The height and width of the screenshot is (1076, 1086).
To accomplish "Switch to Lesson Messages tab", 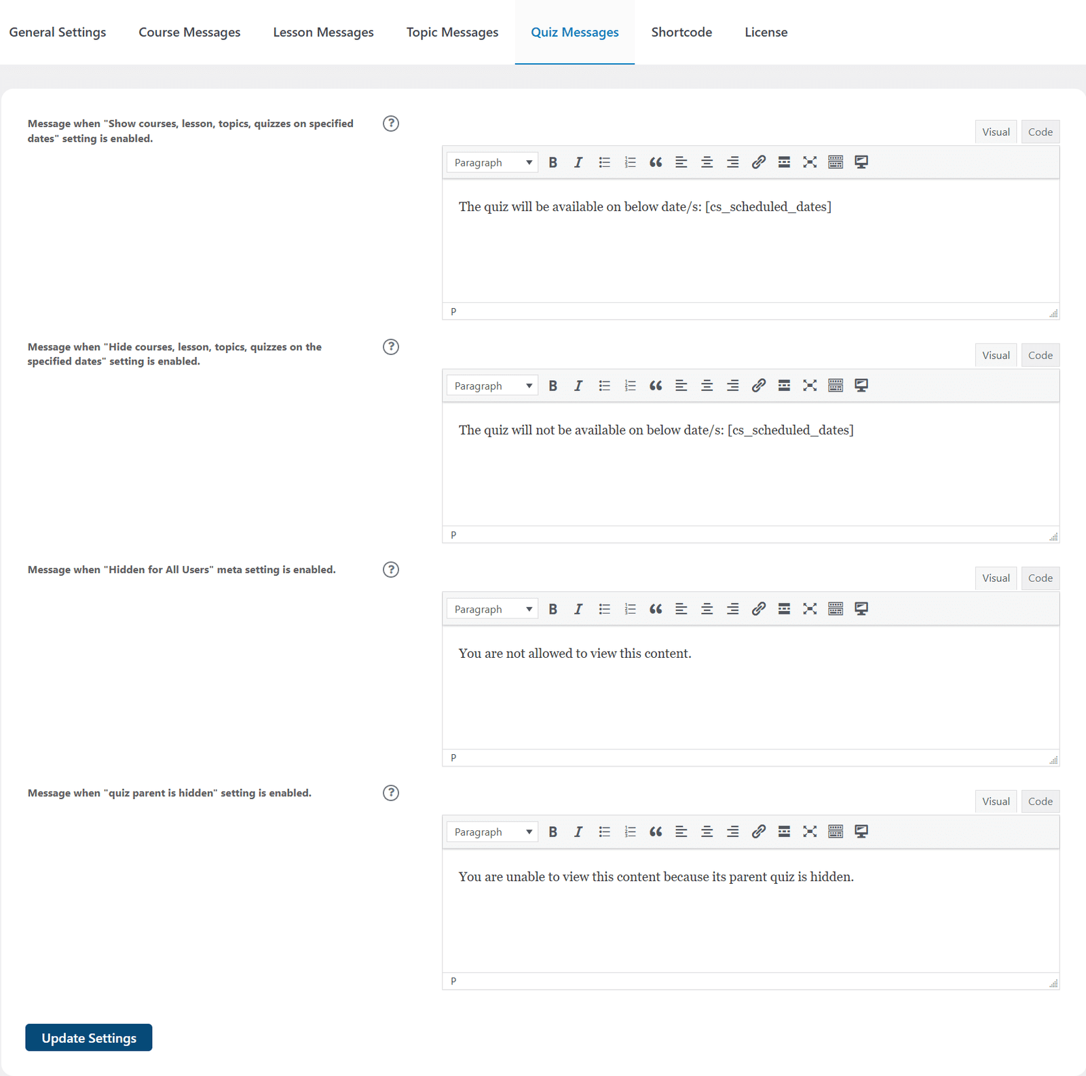I will coord(323,32).
